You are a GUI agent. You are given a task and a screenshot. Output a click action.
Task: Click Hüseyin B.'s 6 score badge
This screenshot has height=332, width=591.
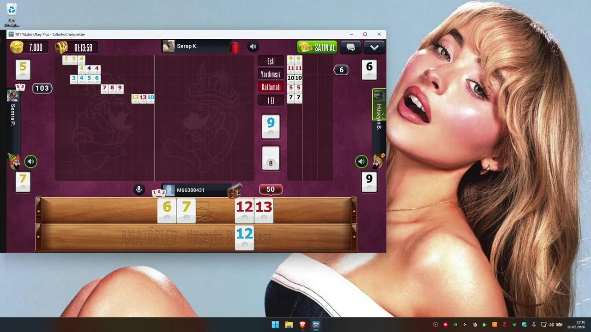(x=341, y=70)
